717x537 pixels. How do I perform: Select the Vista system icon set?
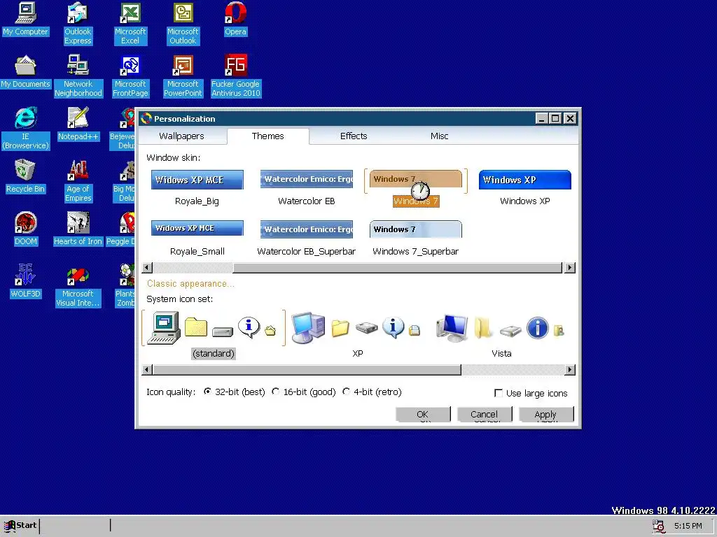pos(501,335)
